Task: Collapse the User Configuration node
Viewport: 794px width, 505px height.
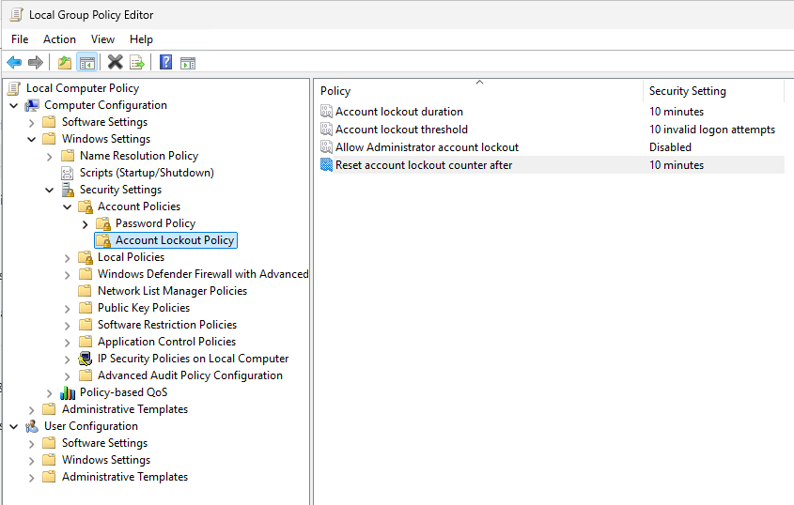Action: click(14, 426)
